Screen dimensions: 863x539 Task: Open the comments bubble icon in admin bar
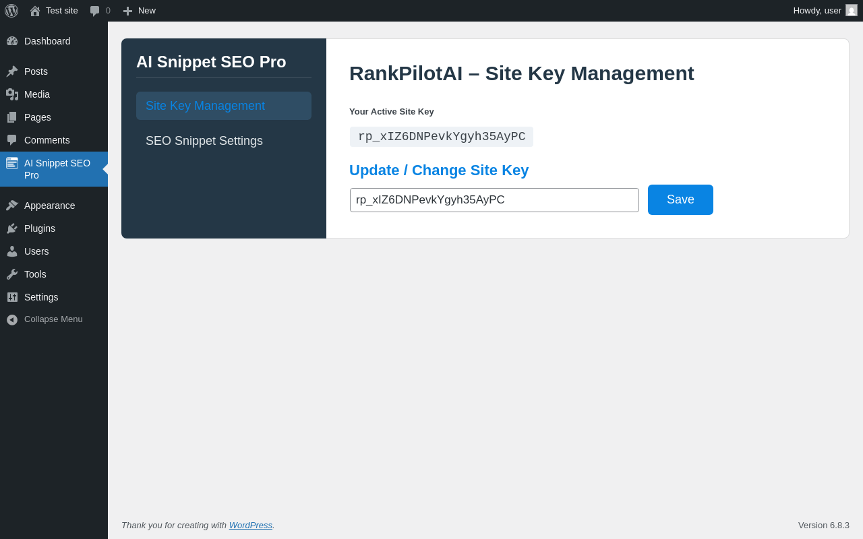coord(95,11)
